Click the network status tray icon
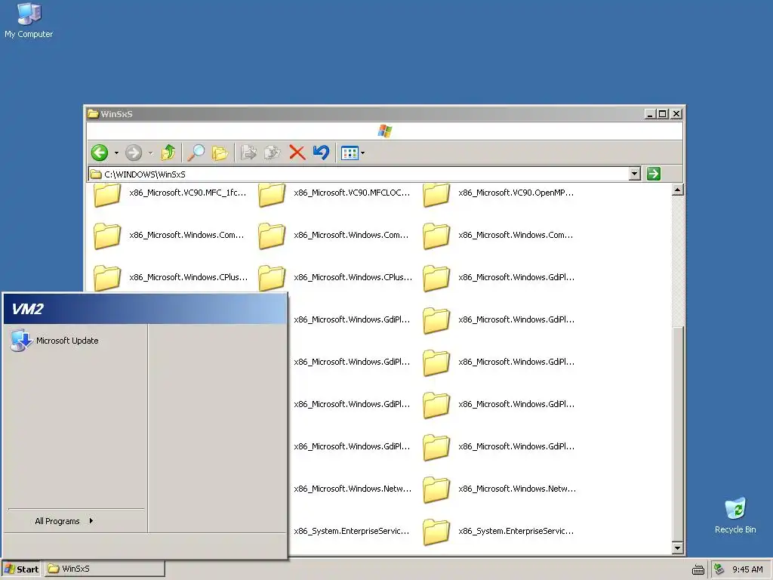Image resolution: width=773 pixels, height=580 pixels. 719,569
